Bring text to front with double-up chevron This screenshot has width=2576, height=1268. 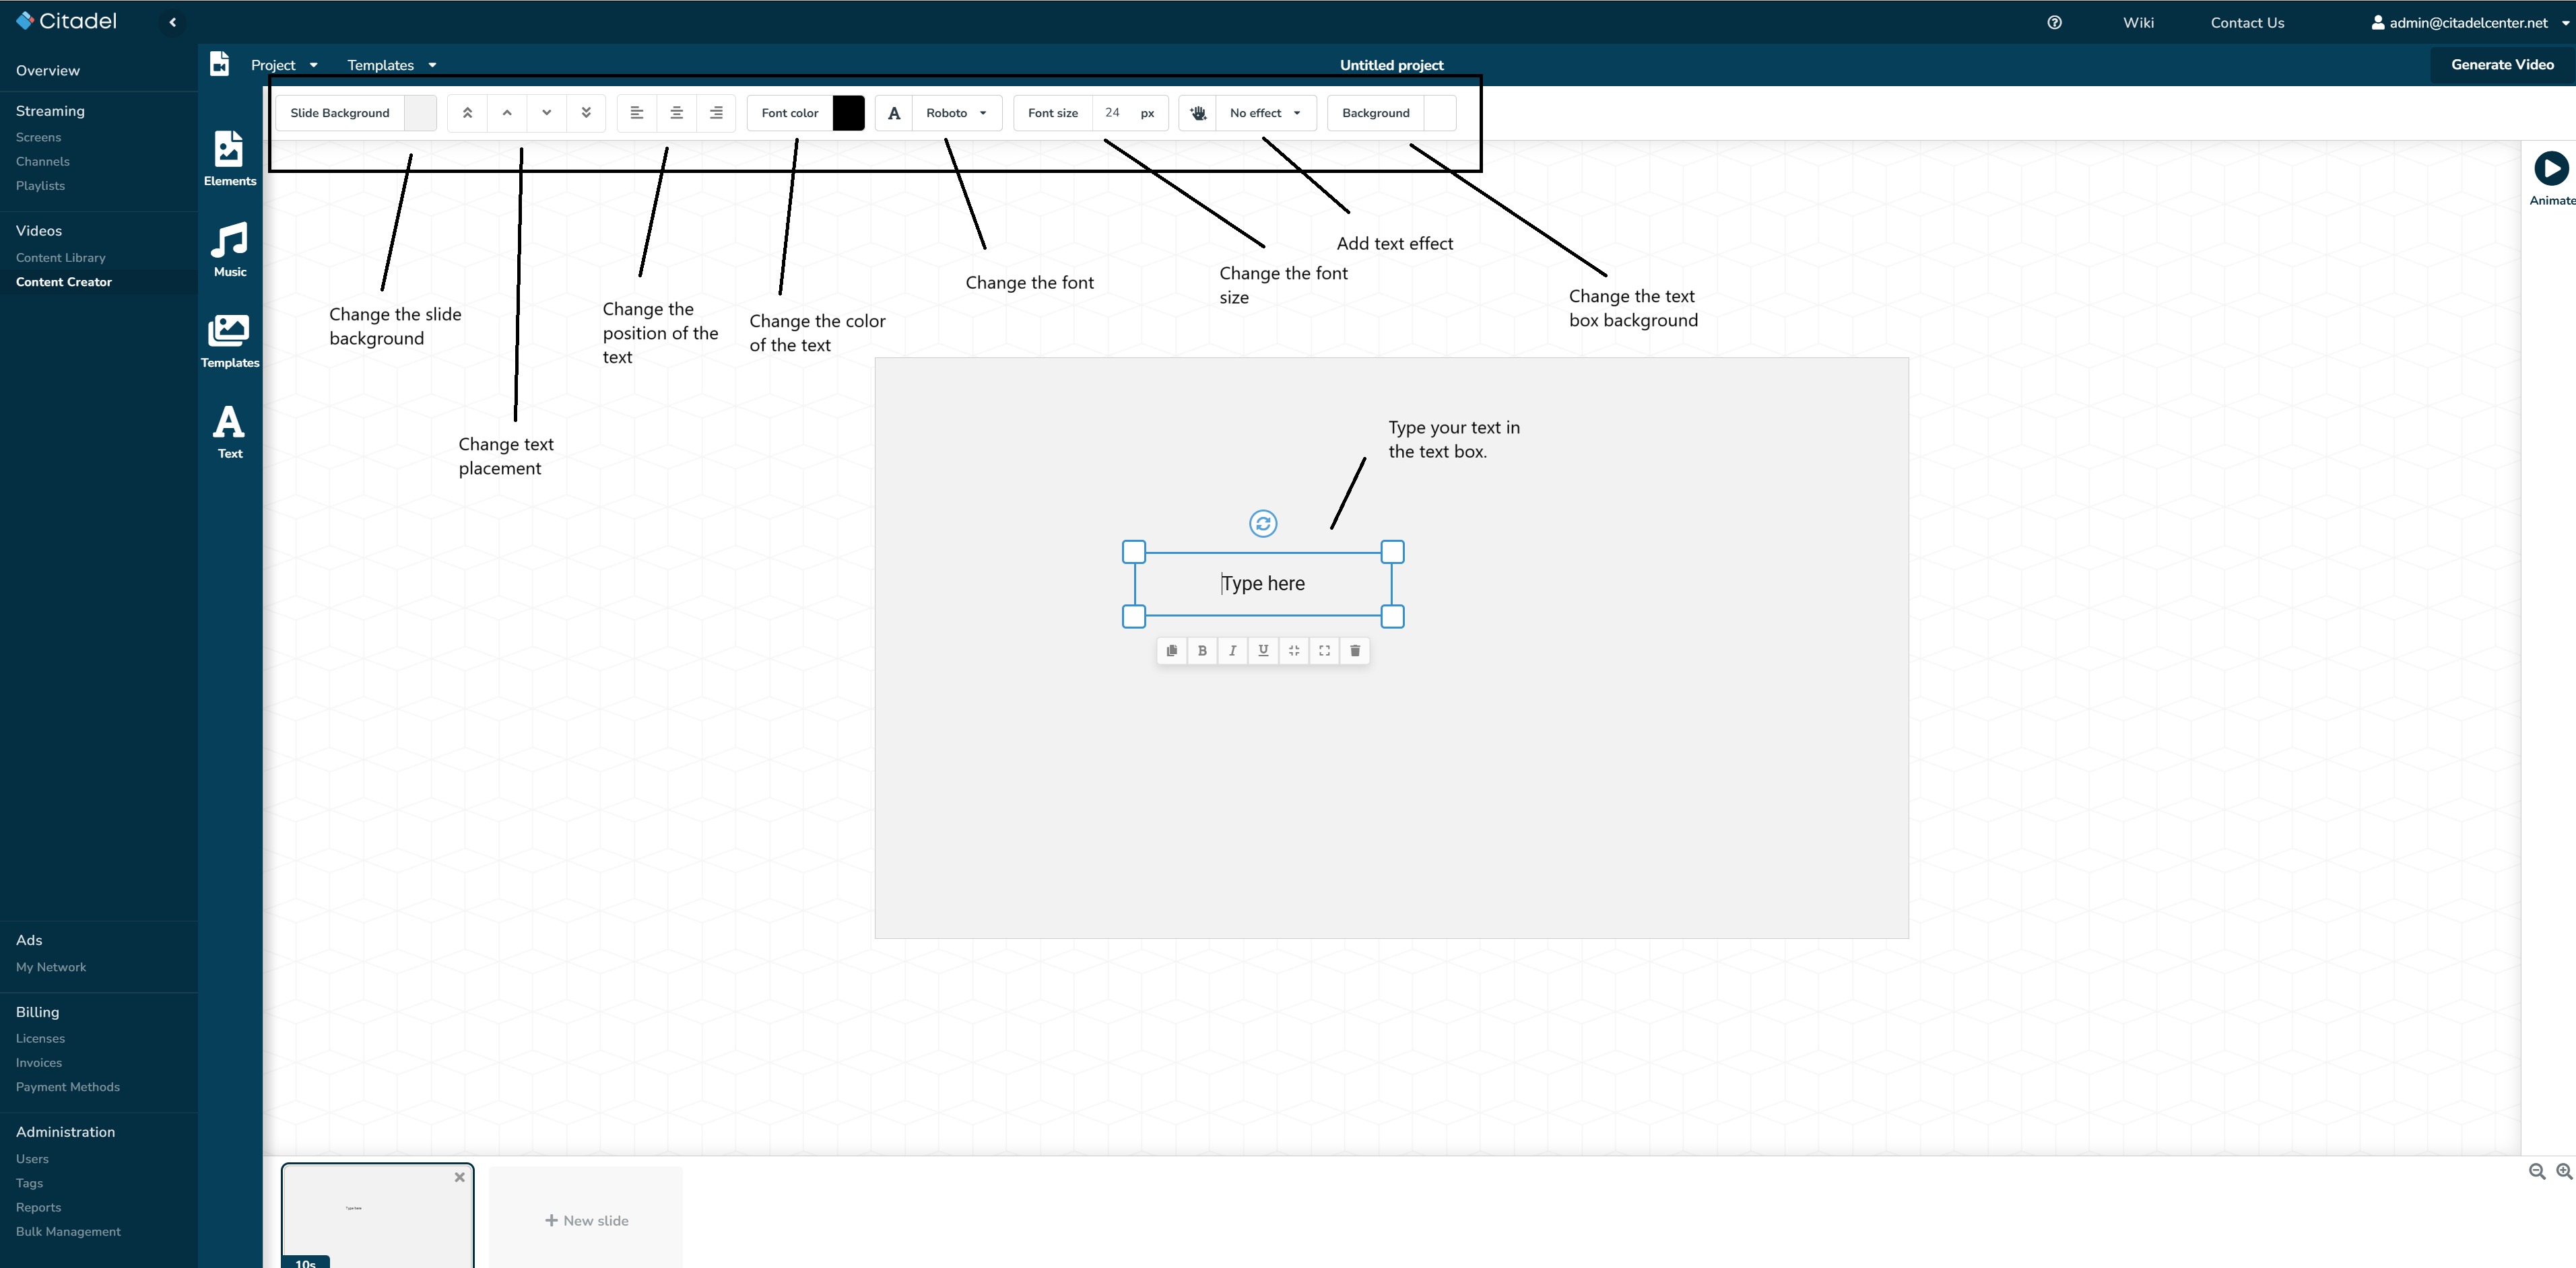(x=467, y=113)
